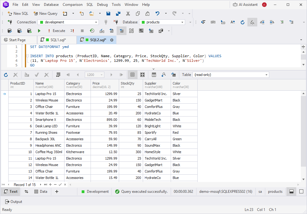The image size is (307, 214).
Task: Click the increase line indent icon
Action: coord(272,22)
